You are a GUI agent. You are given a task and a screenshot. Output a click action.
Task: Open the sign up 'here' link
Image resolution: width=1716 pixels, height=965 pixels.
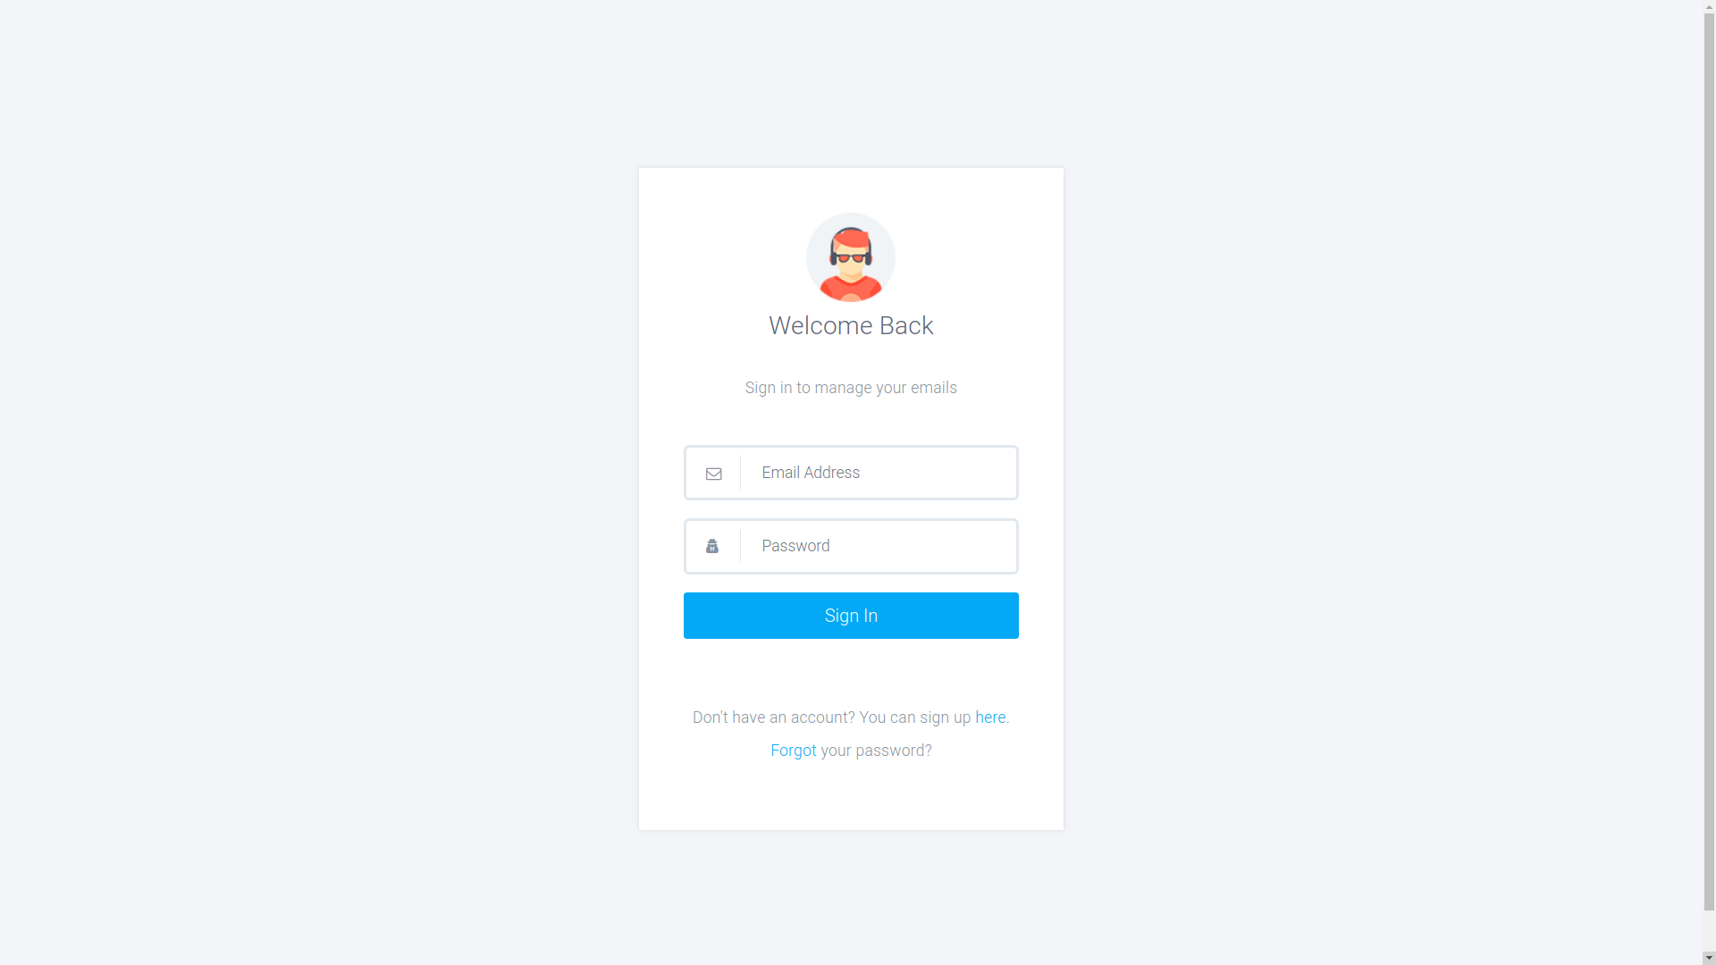990,717
